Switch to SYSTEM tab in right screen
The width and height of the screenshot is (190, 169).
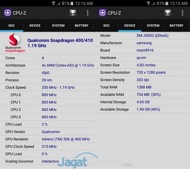[x=153, y=26]
